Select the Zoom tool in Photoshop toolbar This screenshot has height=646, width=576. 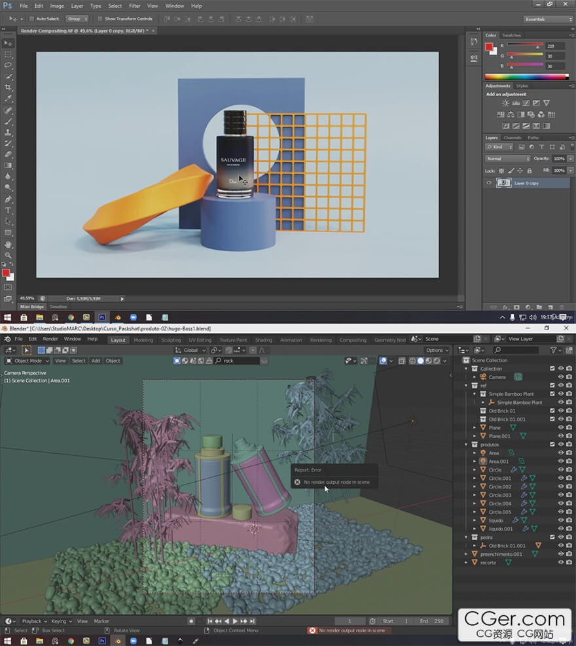tap(8, 256)
